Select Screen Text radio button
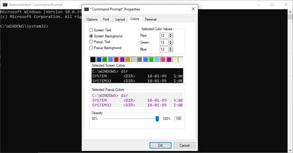 91,30
